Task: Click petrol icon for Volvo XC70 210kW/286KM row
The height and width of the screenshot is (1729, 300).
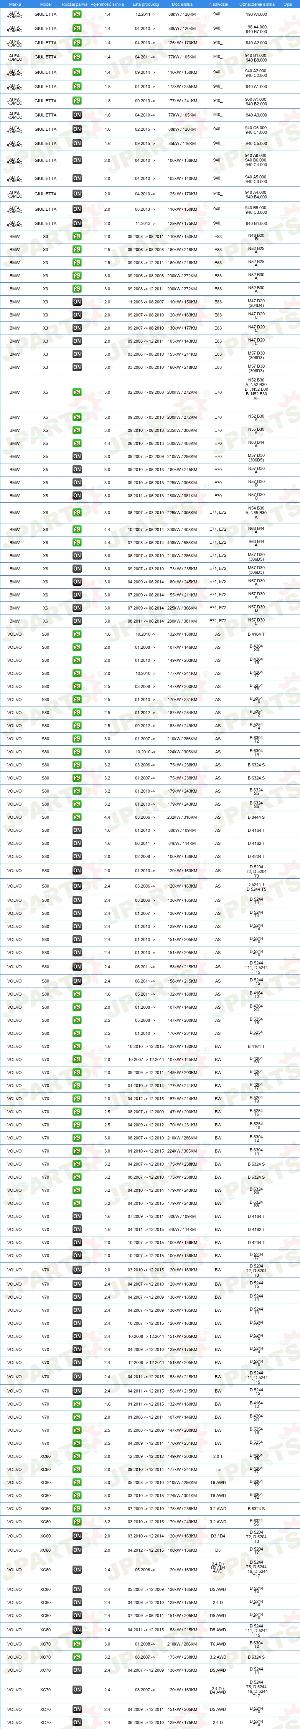Action: pos(77,1644)
